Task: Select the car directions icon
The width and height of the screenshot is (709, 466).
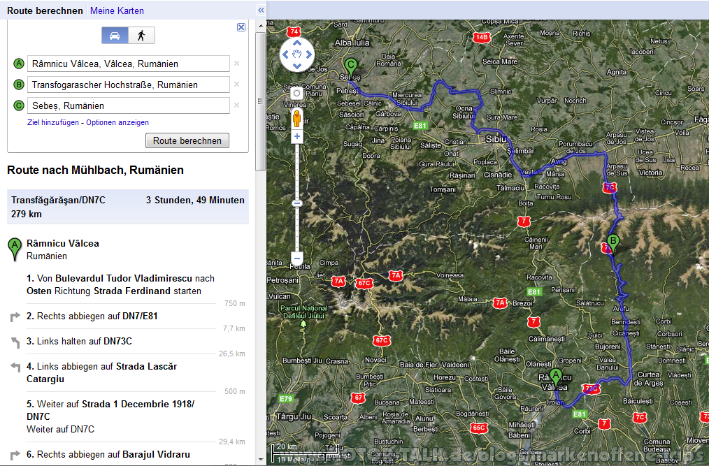Action: [113, 34]
